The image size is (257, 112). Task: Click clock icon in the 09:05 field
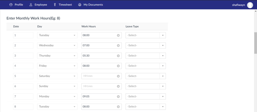(118, 96)
